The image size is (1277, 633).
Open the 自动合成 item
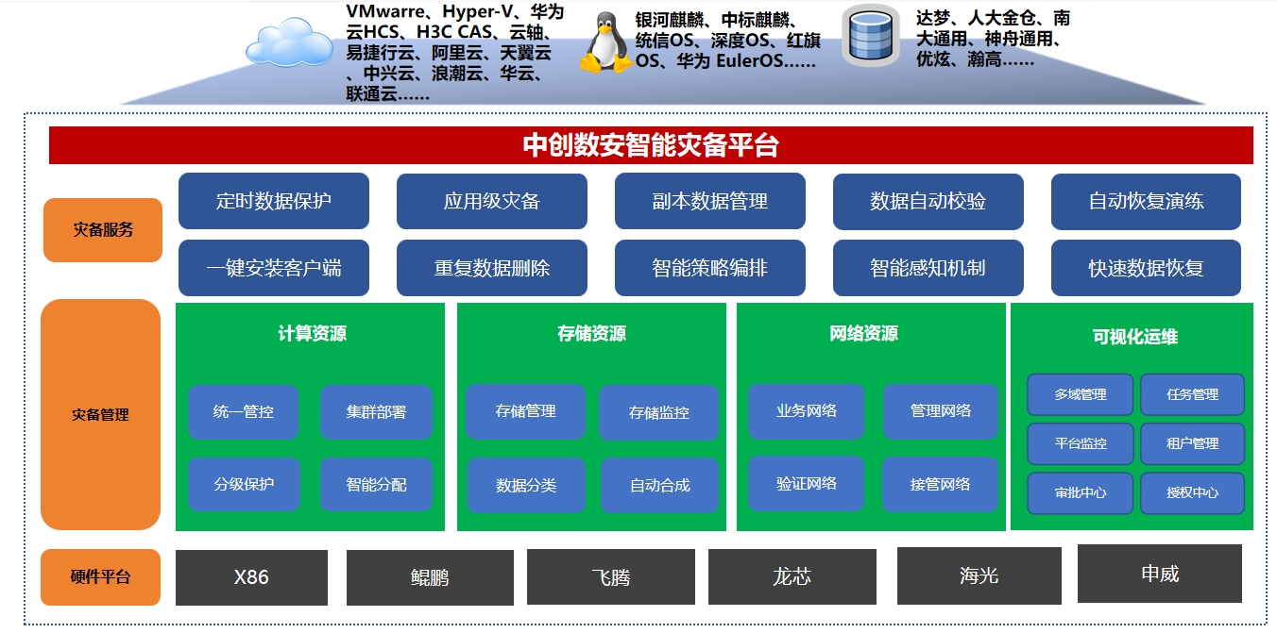point(659,486)
